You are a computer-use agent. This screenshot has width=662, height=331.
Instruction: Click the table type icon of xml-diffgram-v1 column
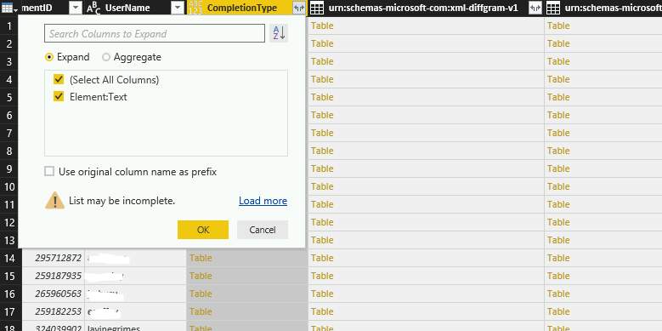(318, 8)
